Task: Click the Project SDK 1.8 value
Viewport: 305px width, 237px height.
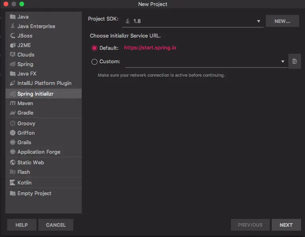Action: coord(137,21)
